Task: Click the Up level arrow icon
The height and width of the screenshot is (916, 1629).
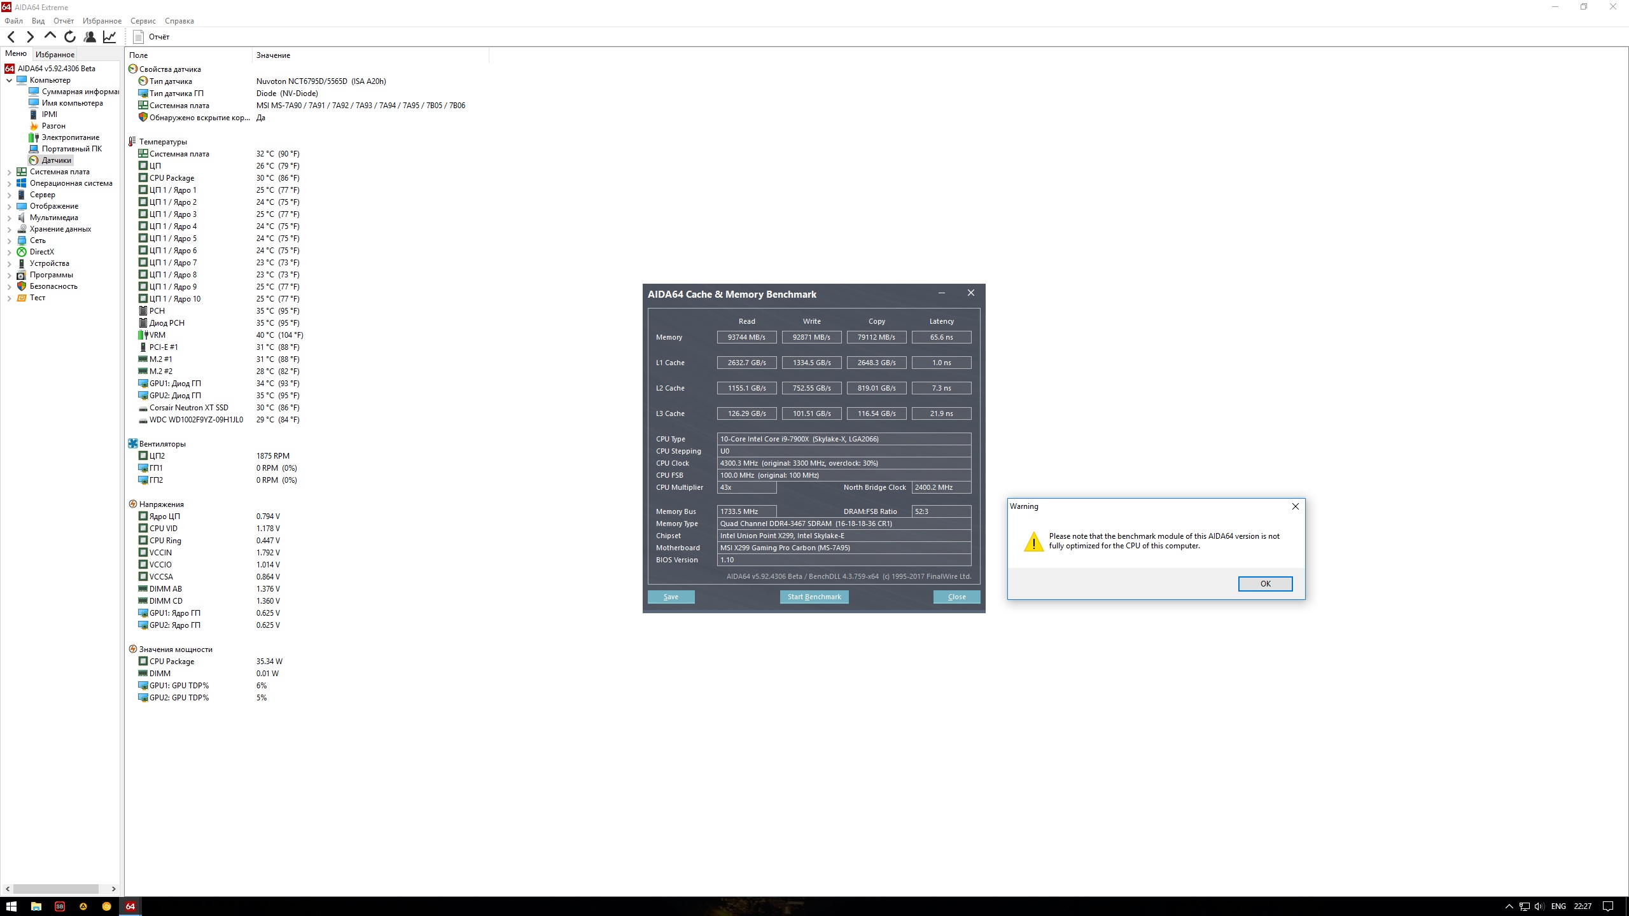Action: pyautogui.click(x=50, y=36)
